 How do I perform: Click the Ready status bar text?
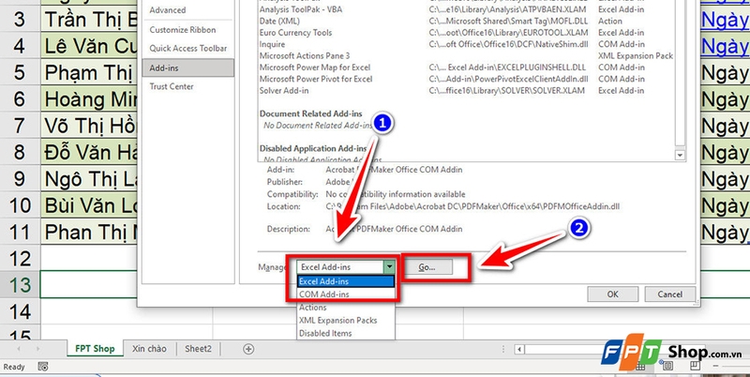pyautogui.click(x=14, y=367)
